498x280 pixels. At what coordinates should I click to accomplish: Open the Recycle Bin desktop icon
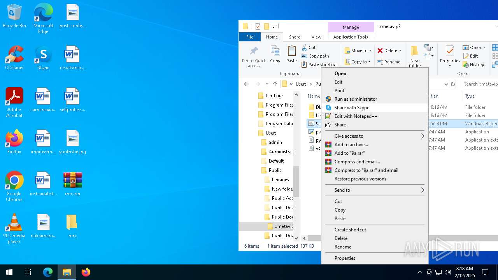point(14,16)
